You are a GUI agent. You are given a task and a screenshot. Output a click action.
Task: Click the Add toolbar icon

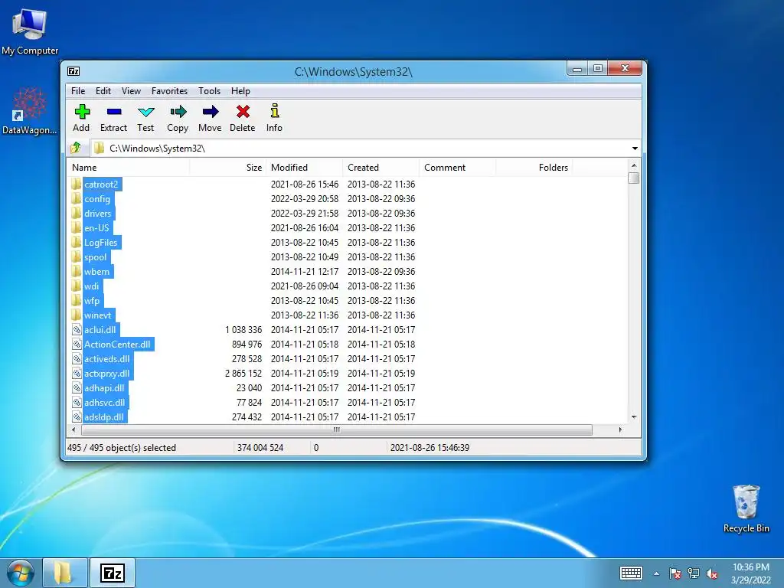[x=81, y=112]
